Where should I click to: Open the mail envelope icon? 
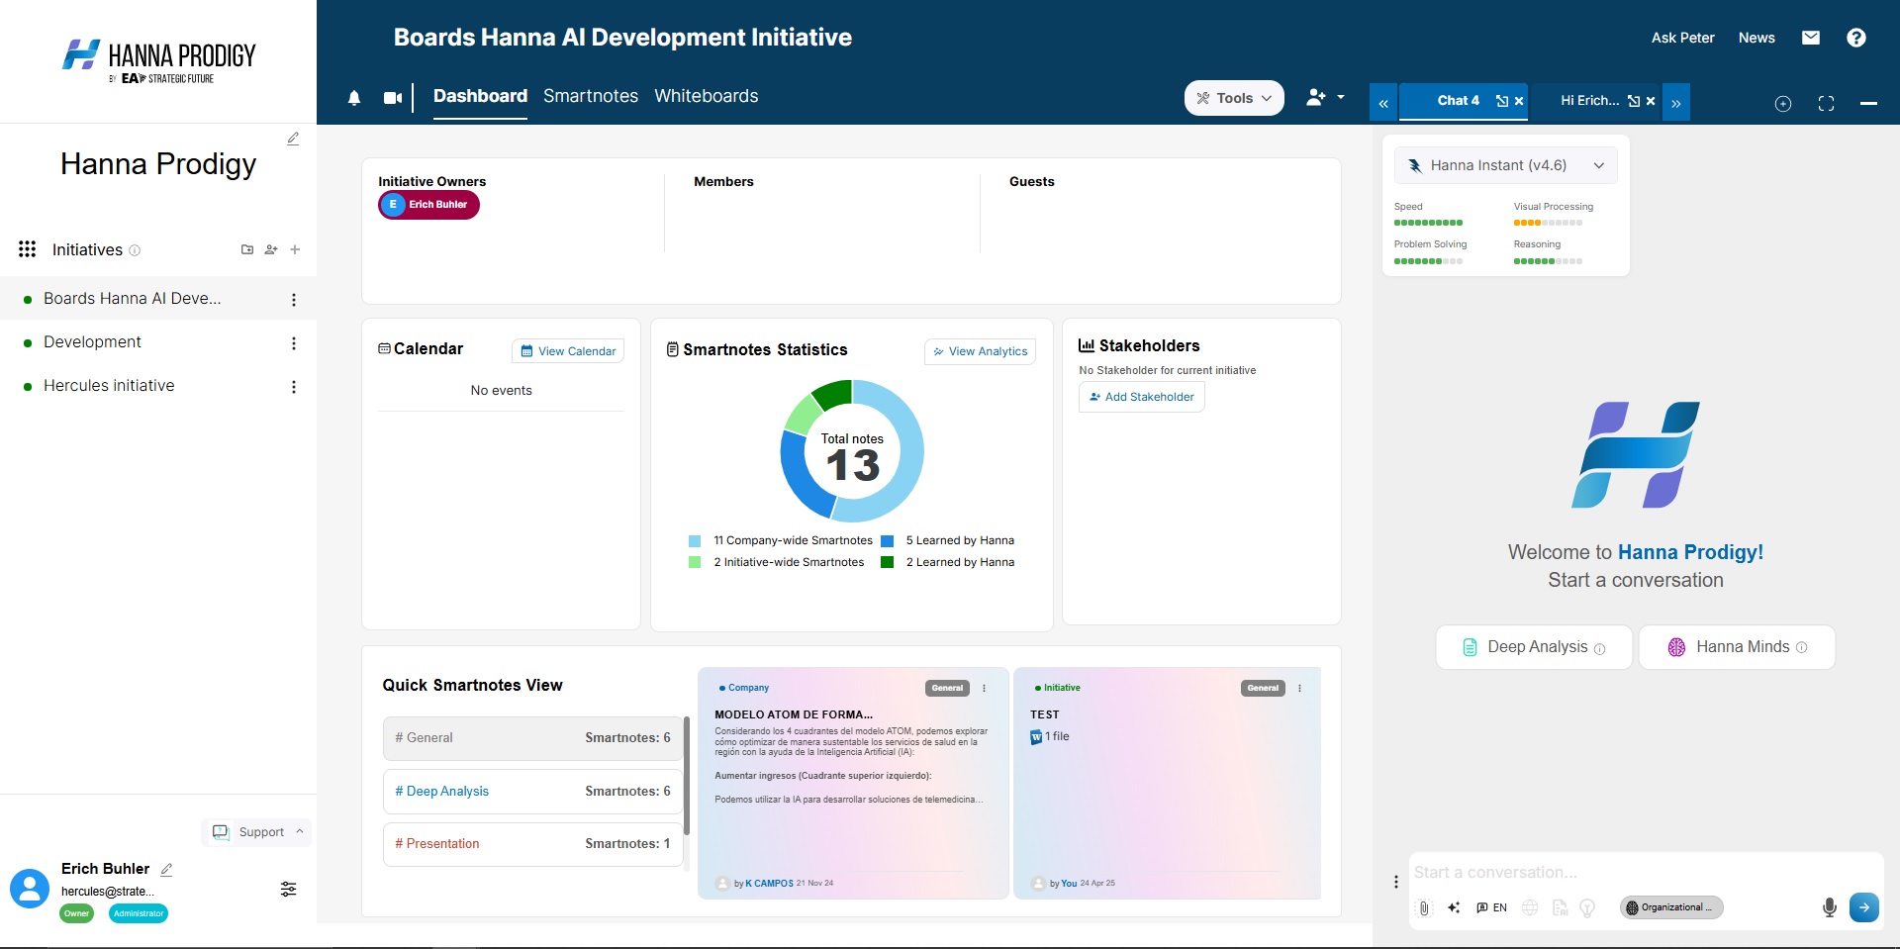click(x=1811, y=38)
